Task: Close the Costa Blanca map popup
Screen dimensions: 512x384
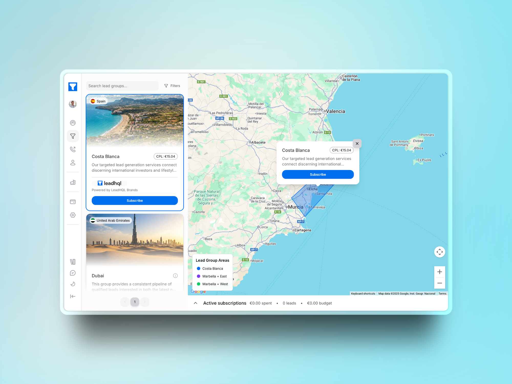Action: click(357, 143)
